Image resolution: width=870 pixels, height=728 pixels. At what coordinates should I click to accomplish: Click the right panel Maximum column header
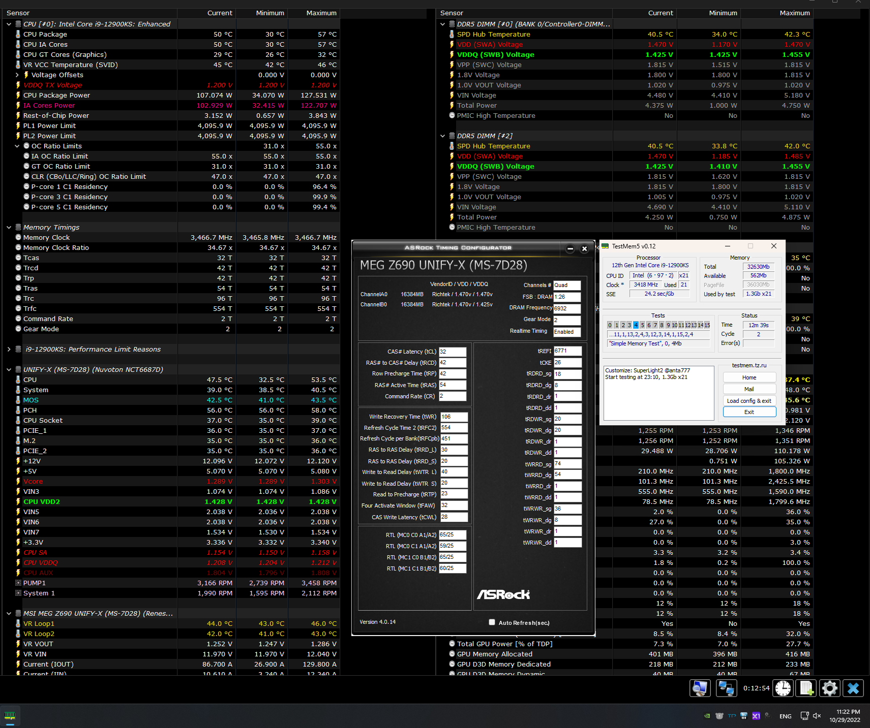pos(777,13)
